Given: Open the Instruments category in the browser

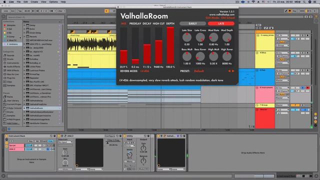Looking at the screenshot, I should 13,63.
